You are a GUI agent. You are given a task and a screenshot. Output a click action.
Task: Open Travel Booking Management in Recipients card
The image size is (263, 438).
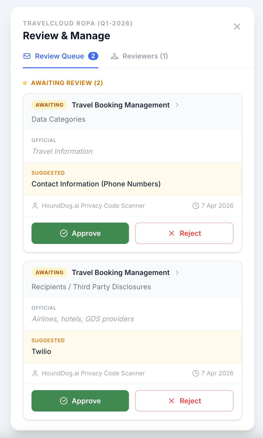(x=121, y=272)
